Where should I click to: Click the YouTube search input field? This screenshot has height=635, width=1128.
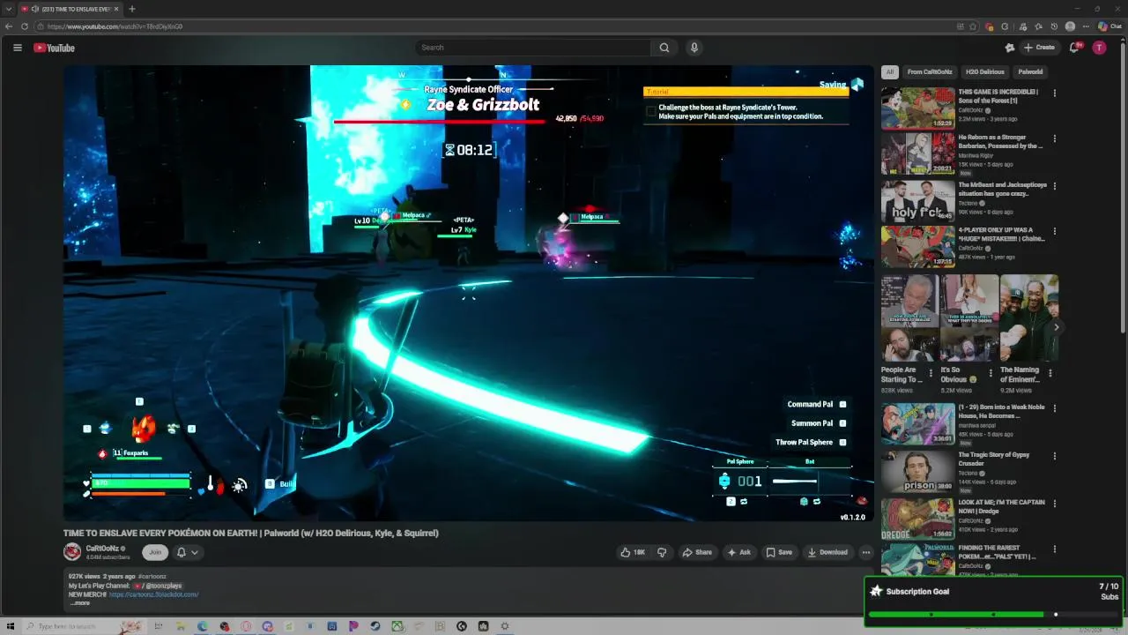click(x=533, y=48)
